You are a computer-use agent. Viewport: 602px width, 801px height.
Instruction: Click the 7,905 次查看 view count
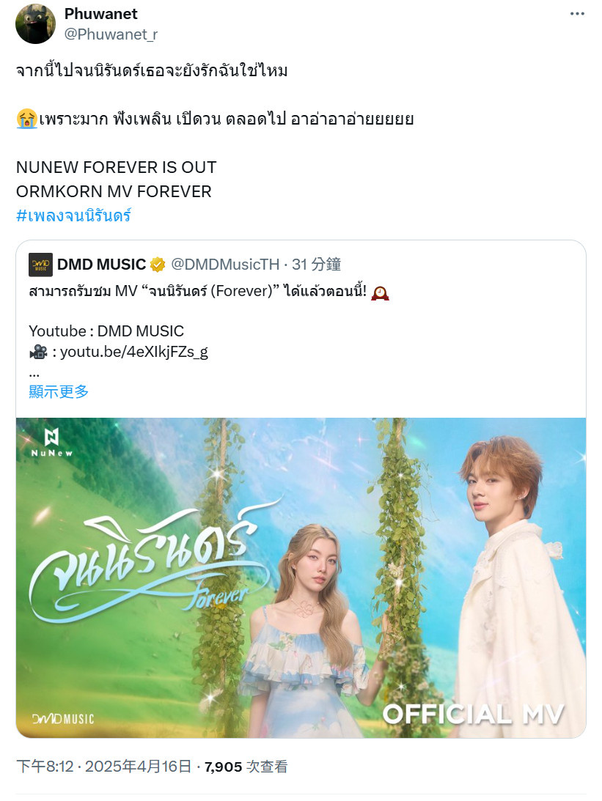(x=246, y=767)
